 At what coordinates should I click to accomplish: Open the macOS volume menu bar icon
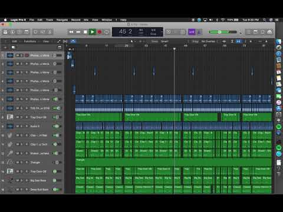pos(211,20)
